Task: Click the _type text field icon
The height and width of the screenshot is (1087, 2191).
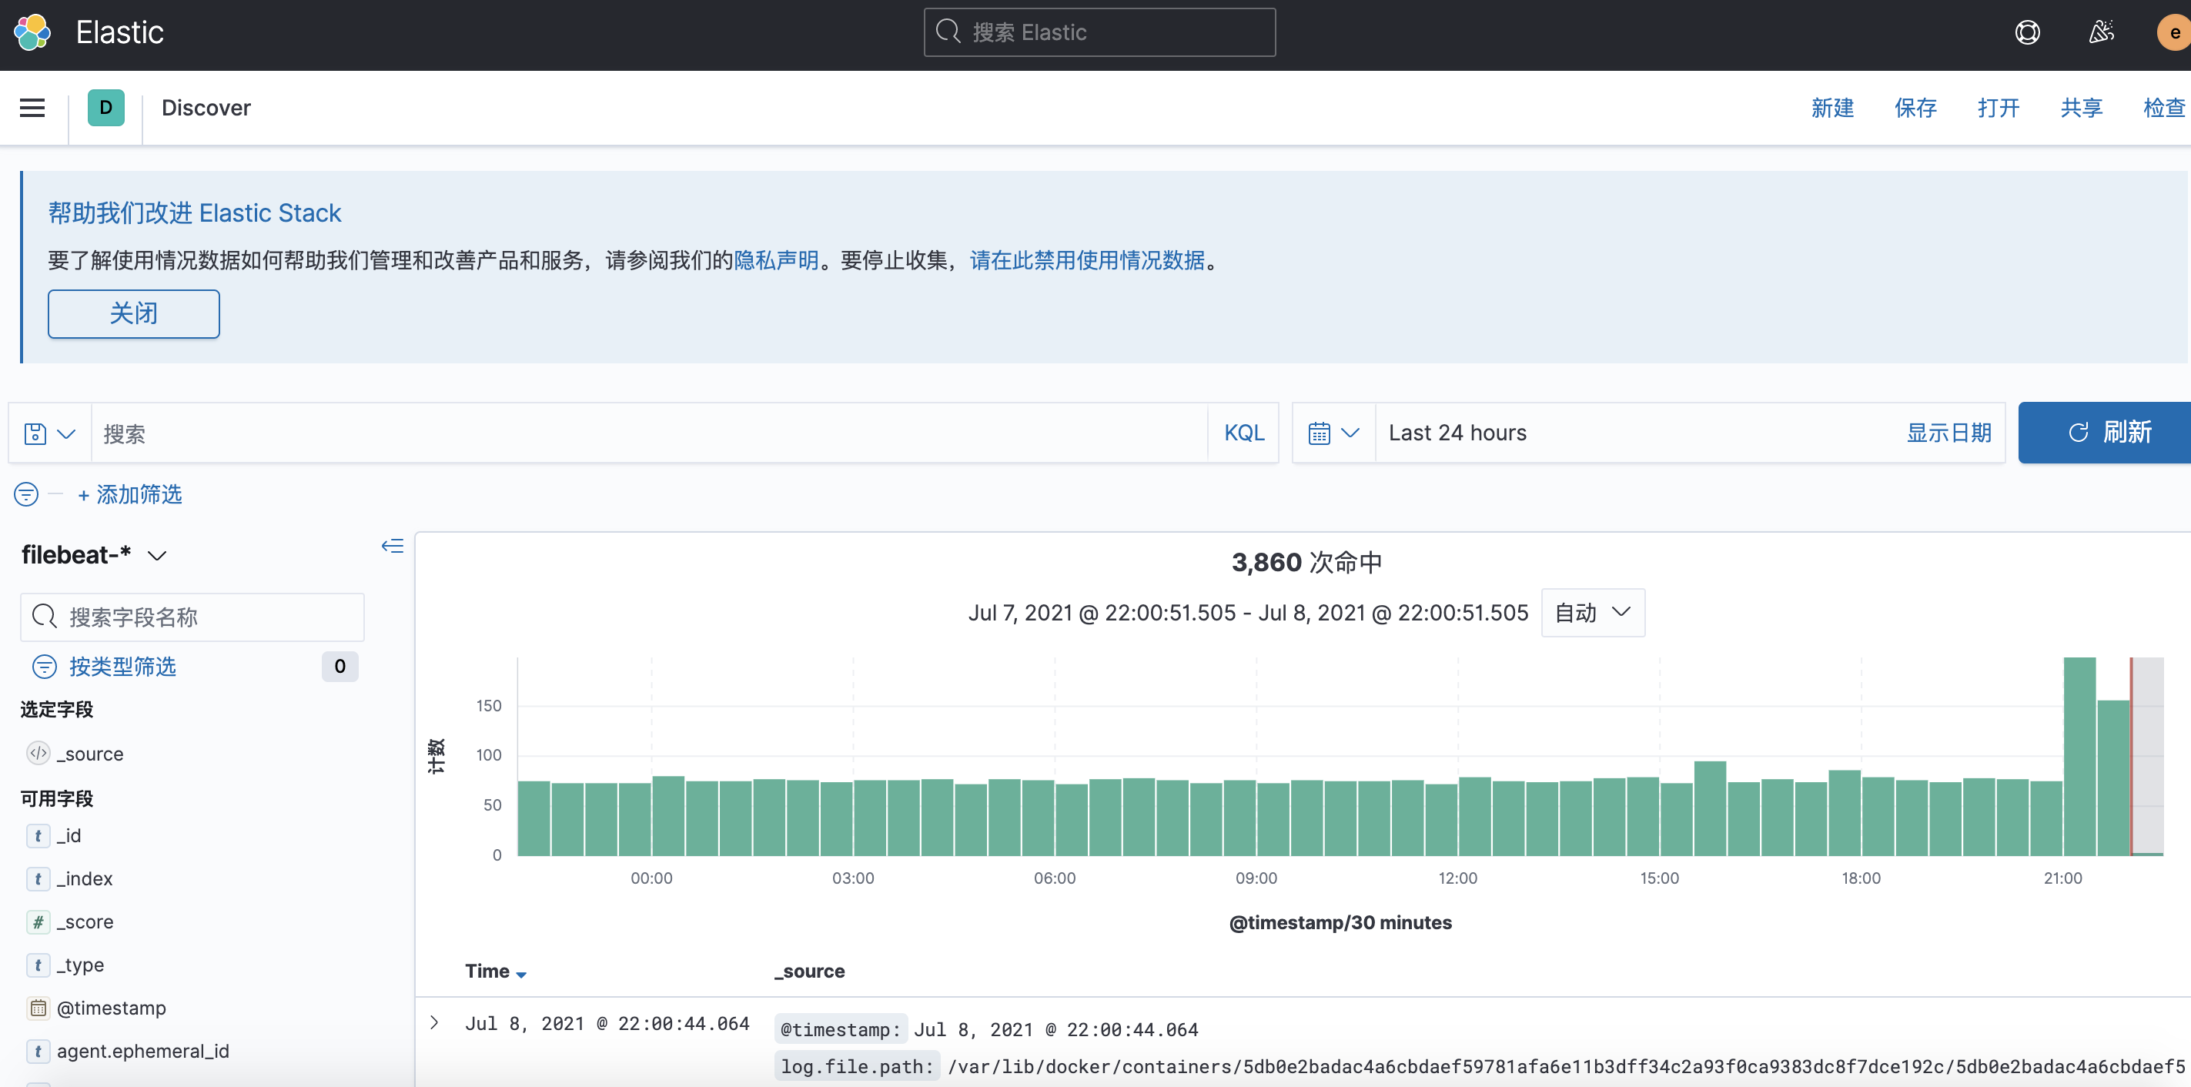Action: [38, 965]
